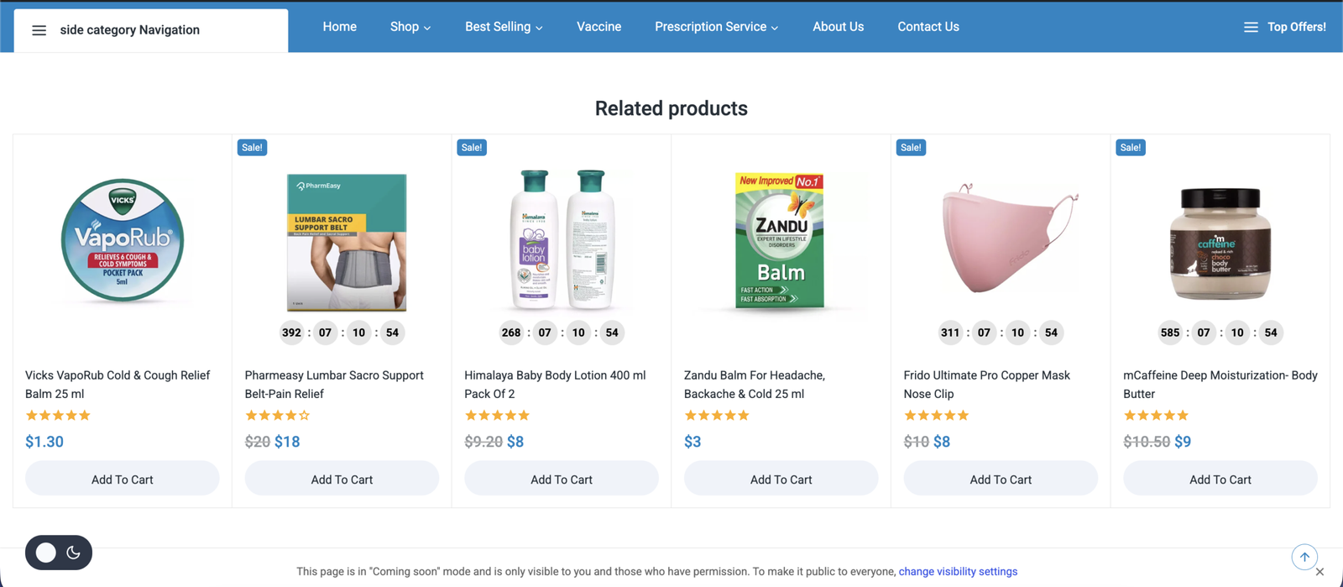The height and width of the screenshot is (587, 1343).
Task: Click change visibility settings link
Action: [958, 572]
